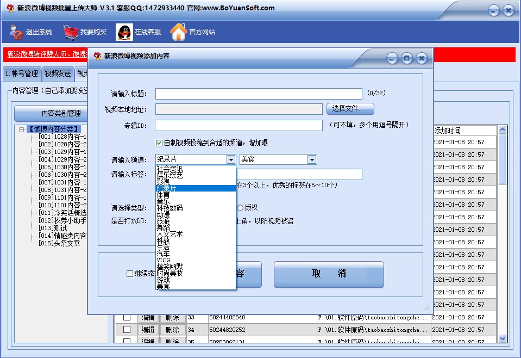Screen dimensions: 521x358
Task: Collapse the 【微博内容分类】 tree node
Action: tap(22, 129)
